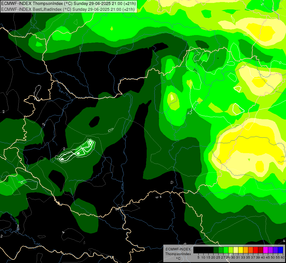Screen dimensions: 286x263
Task: Click the legend tick value 37
Action: (x=253, y=257)
